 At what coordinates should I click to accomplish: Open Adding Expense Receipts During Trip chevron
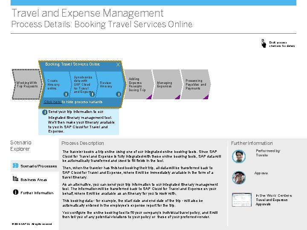138,84
